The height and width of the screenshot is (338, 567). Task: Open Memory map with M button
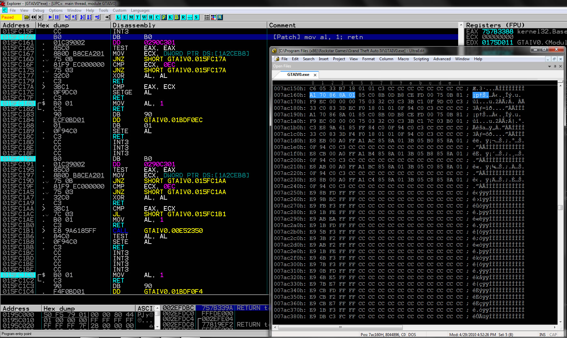click(x=131, y=17)
